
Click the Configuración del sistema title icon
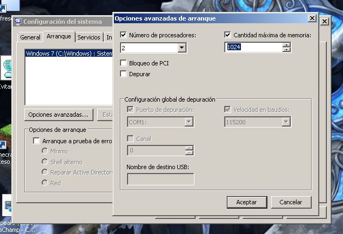click(18, 22)
